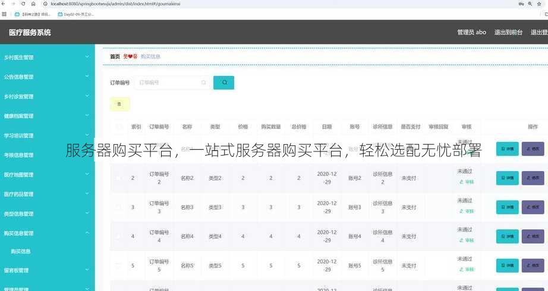Open the 考核信息管理 sidebar menu
548x291 pixels.
47,155
